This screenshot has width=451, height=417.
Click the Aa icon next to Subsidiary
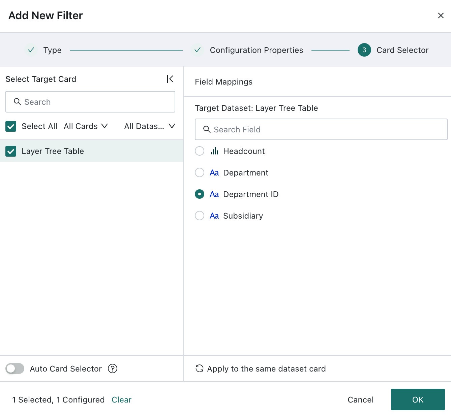click(214, 216)
